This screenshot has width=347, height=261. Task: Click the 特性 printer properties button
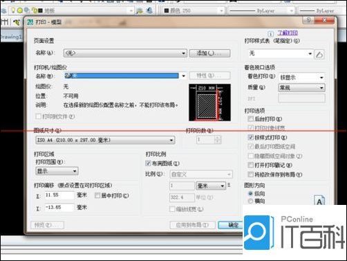pos(209,75)
